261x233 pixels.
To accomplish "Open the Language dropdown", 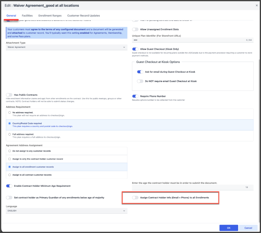I will [x=66, y=211].
